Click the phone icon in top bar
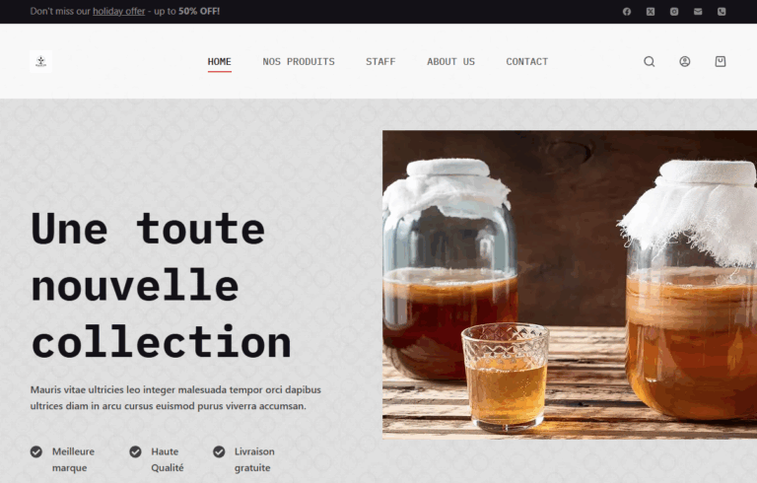The height and width of the screenshot is (483, 757). tap(722, 12)
